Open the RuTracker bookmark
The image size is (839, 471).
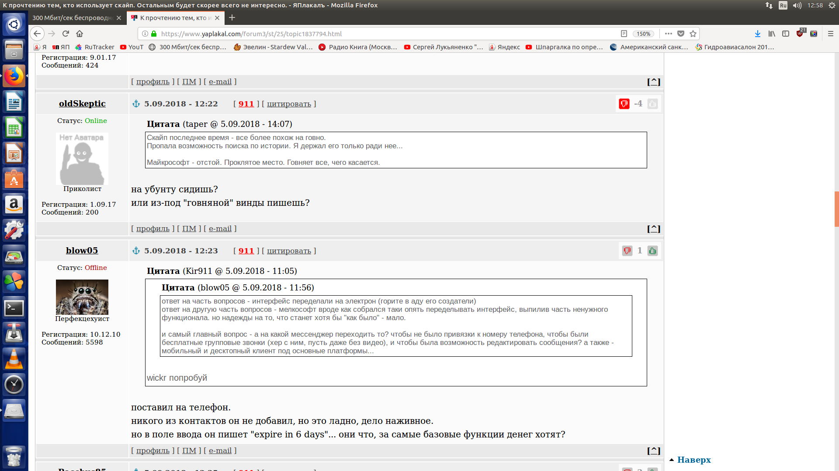coord(95,47)
